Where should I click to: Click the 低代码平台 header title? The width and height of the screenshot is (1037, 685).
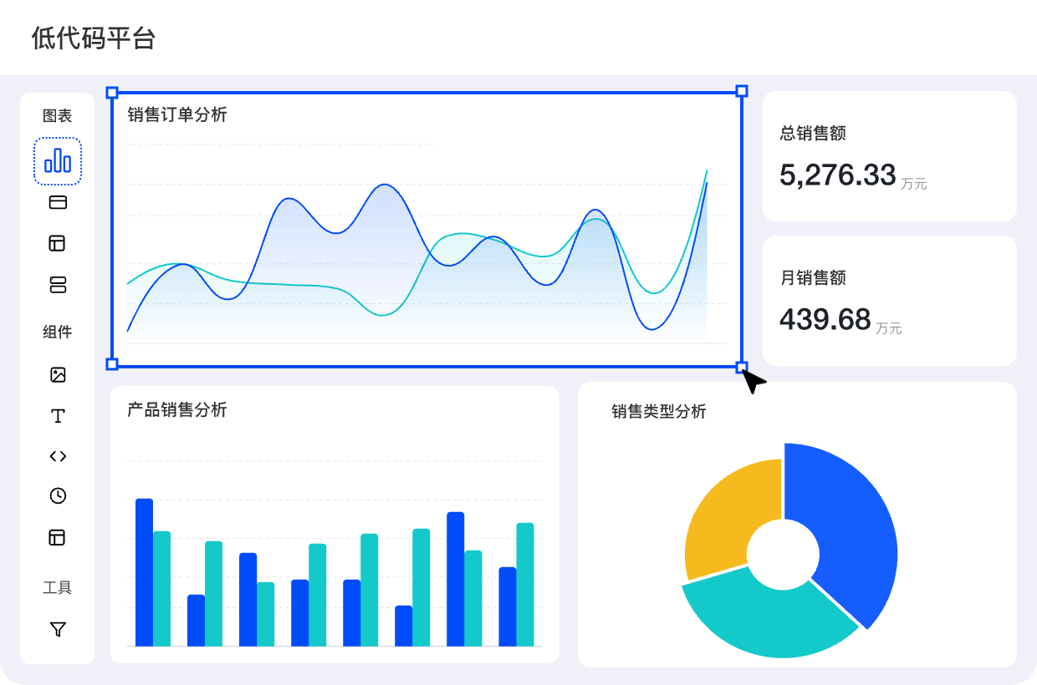pyautogui.click(x=94, y=38)
